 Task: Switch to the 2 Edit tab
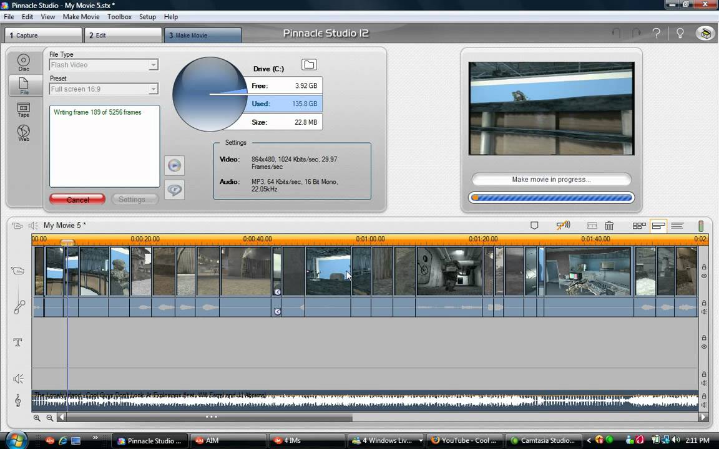point(123,36)
